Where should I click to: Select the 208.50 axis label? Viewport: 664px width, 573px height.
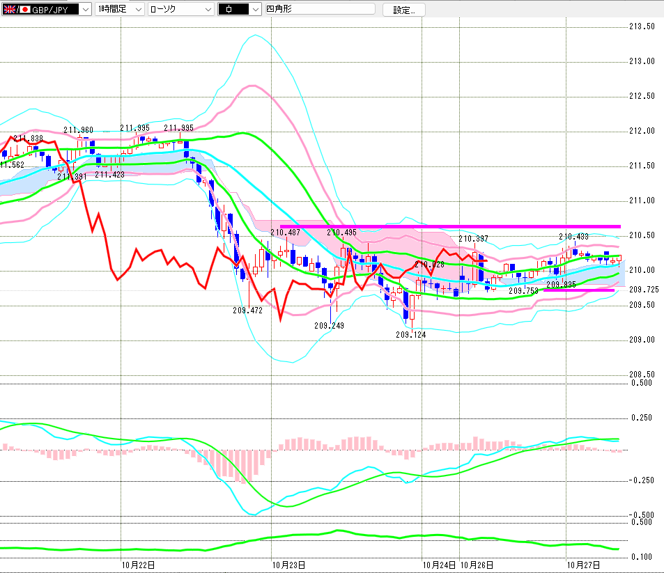642,375
